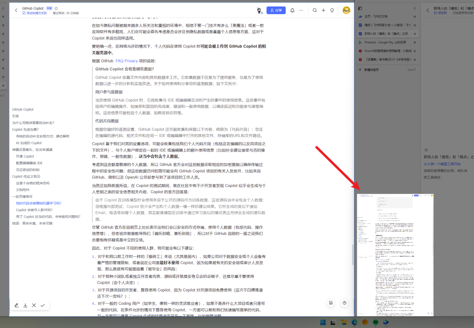Click the document vertical scrollbar thumb
Image resolution: width=474 pixels, height=328 pixels.
tap(352, 255)
